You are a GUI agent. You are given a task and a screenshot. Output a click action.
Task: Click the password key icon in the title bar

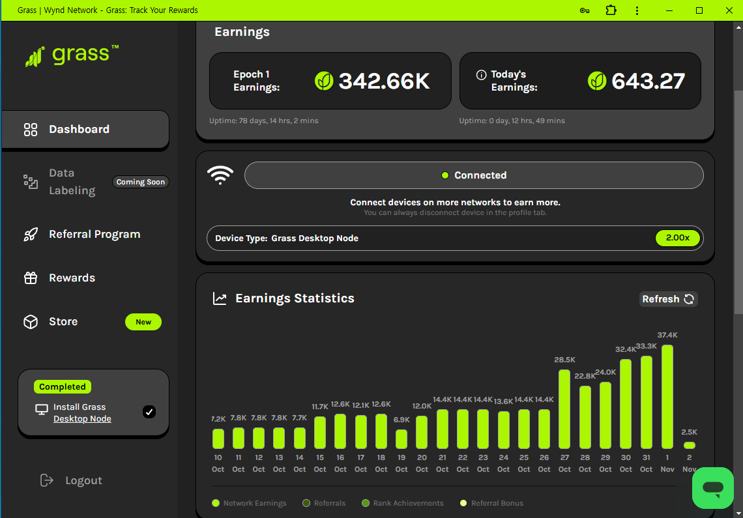(585, 10)
